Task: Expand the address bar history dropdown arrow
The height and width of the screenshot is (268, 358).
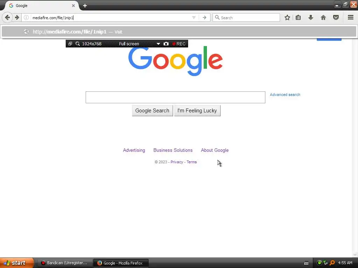Action: click(194, 17)
